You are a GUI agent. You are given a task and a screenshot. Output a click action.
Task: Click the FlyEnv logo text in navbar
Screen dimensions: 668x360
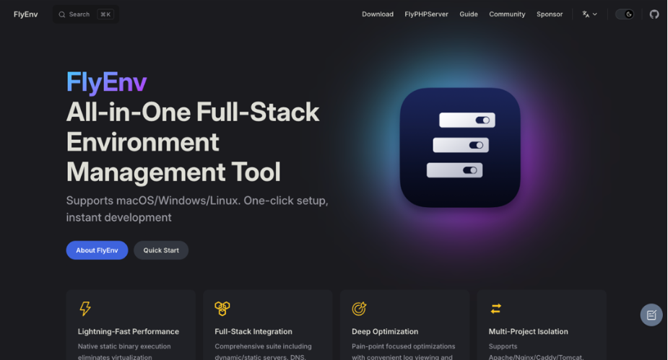(x=25, y=14)
